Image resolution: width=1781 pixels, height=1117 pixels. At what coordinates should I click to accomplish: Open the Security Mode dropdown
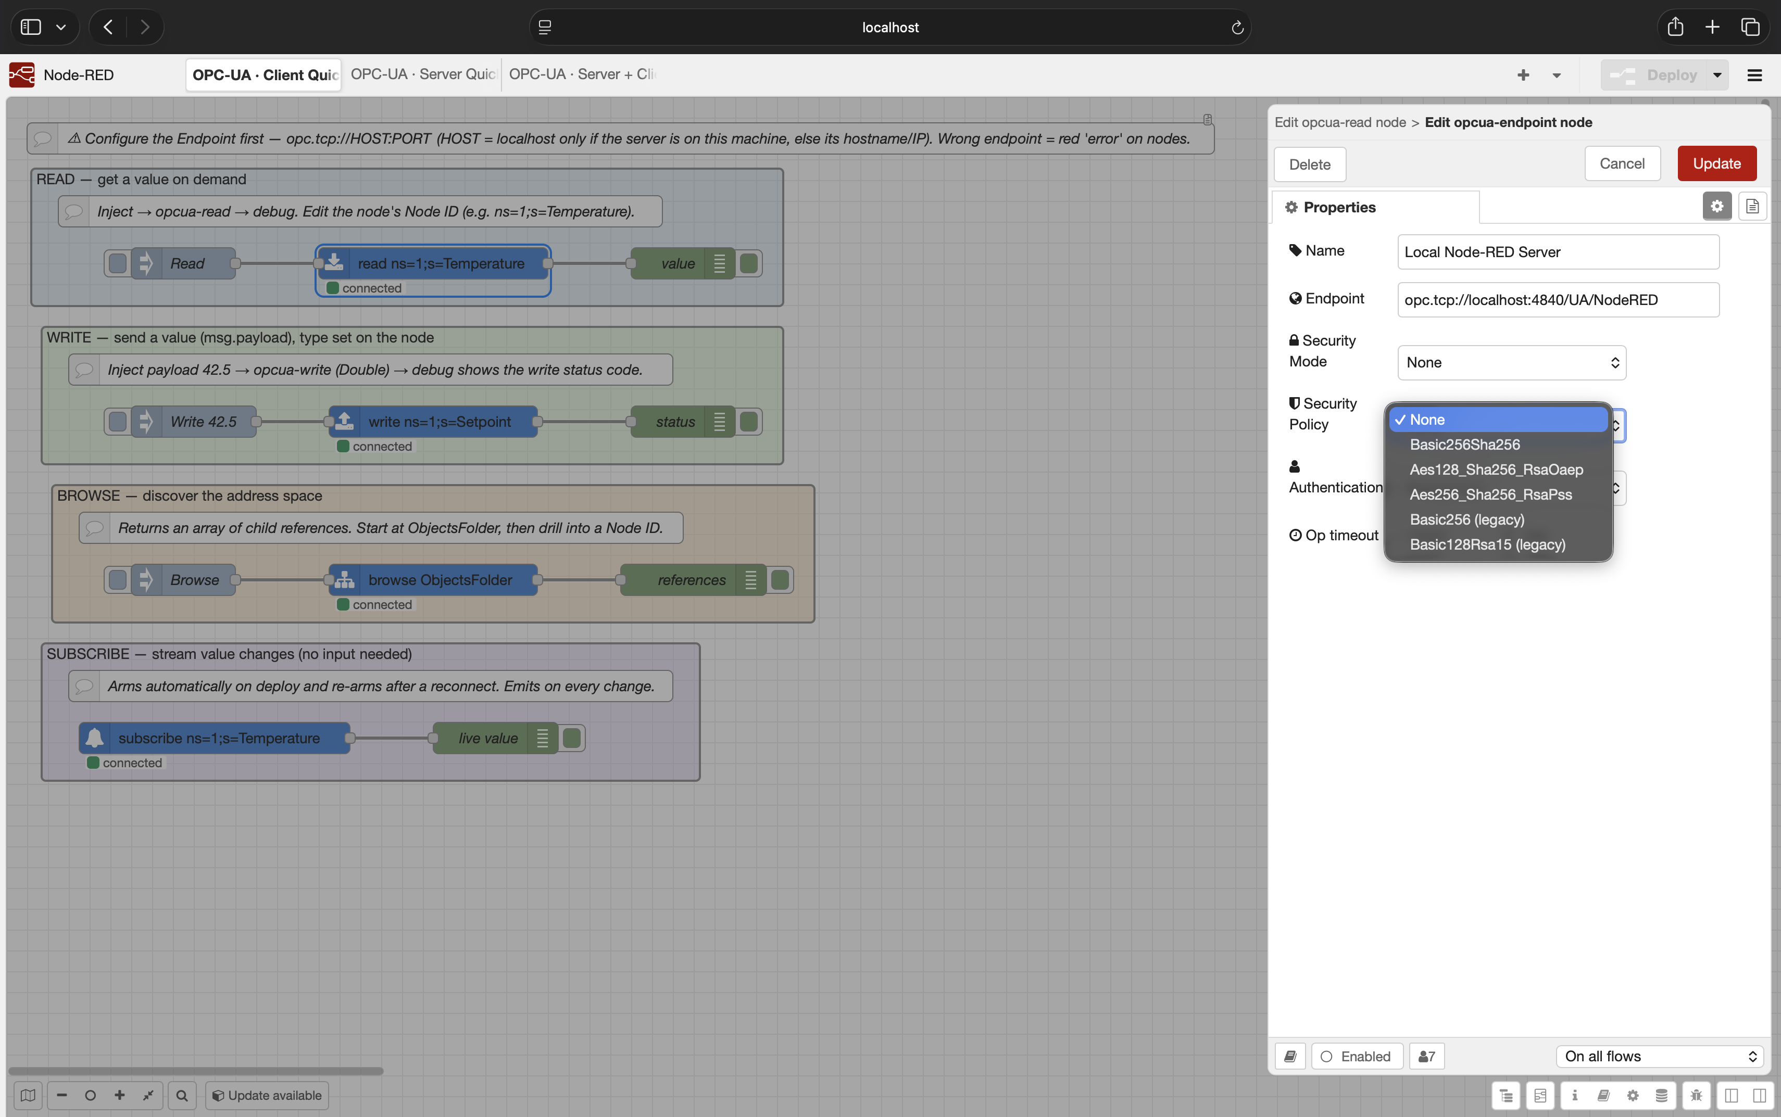coord(1511,363)
